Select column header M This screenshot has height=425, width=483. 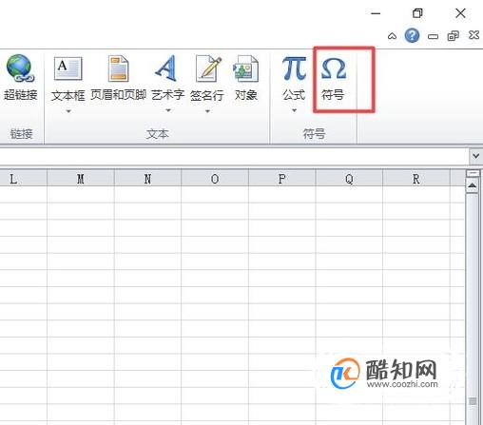[x=81, y=179]
